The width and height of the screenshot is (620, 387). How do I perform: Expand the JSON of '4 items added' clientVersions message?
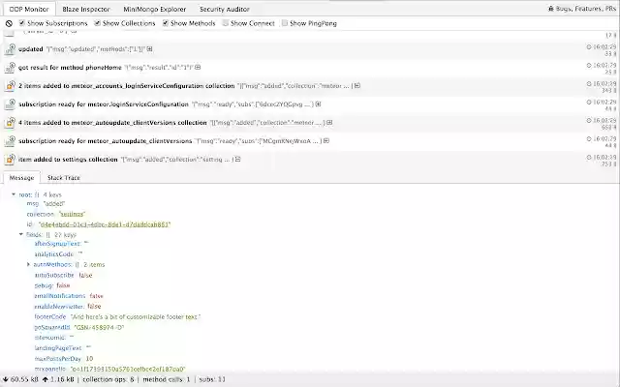point(329,123)
